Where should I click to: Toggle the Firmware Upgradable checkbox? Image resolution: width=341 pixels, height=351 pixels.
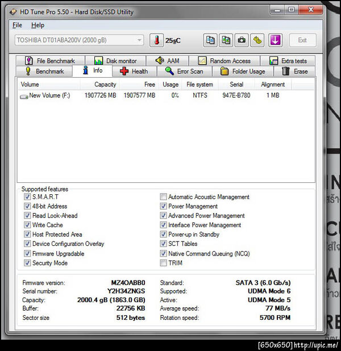click(x=27, y=253)
